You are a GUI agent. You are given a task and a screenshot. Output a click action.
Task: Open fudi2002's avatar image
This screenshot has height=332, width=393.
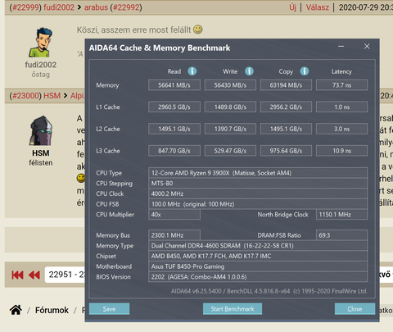[x=41, y=42]
